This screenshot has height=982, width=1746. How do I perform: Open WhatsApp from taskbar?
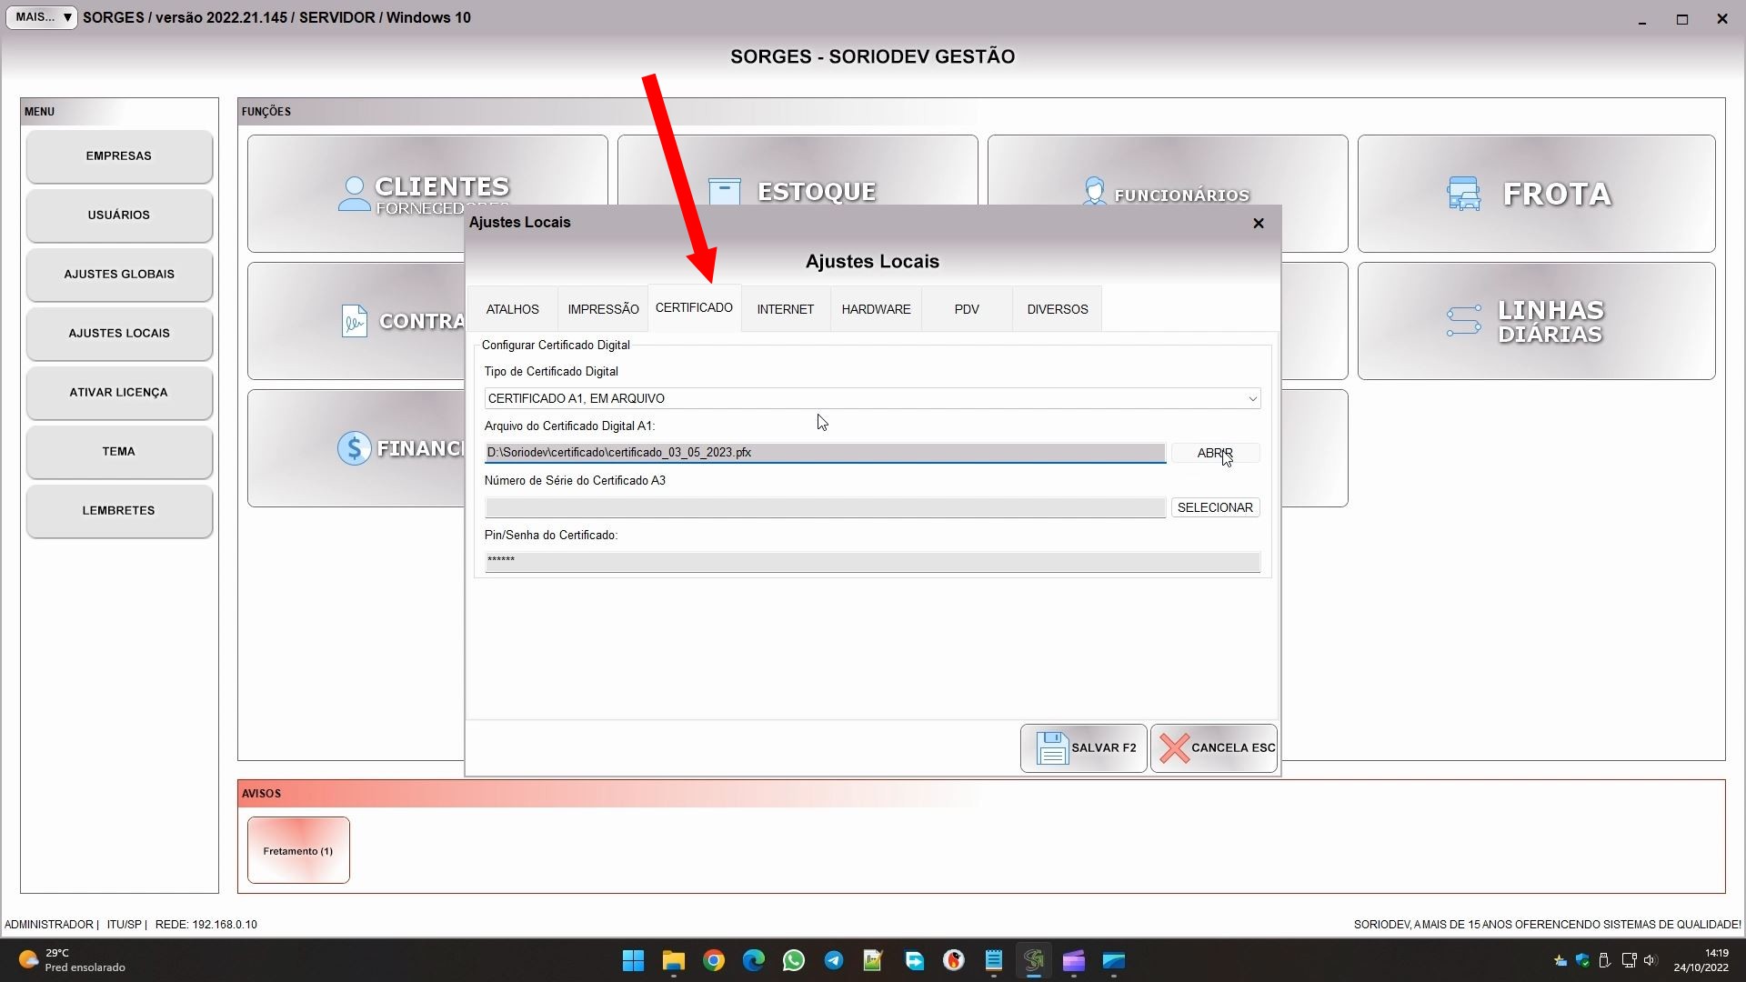[794, 960]
